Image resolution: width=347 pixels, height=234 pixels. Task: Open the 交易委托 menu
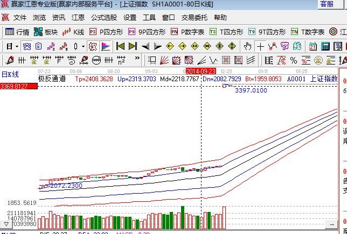pos(195,17)
